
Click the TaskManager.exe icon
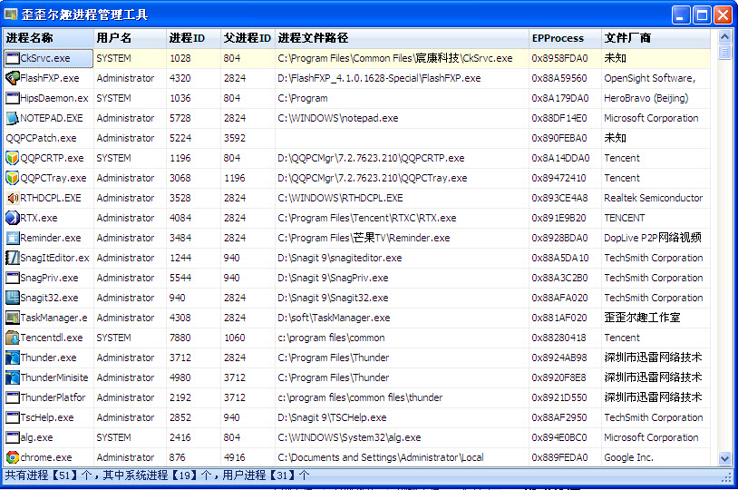tap(12, 318)
